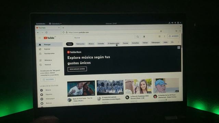Go back with browser back arrow
Image resolution: width=219 pixels, height=123 pixels.
coord(38,32)
